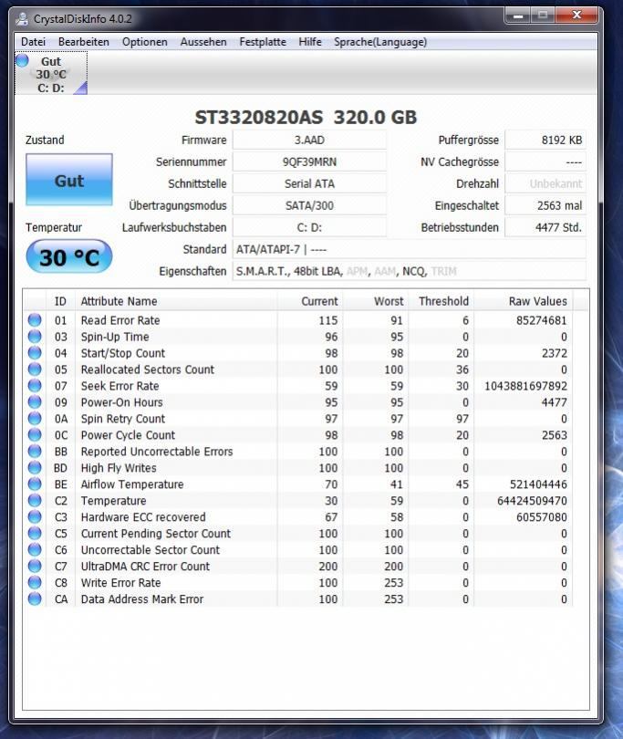Click status orb for Hardware ECC recovered
623x739 pixels.
click(x=35, y=516)
